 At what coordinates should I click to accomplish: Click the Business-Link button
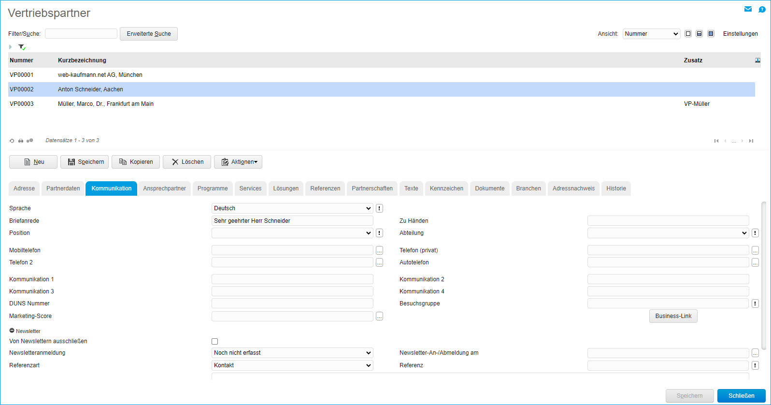point(673,316)
